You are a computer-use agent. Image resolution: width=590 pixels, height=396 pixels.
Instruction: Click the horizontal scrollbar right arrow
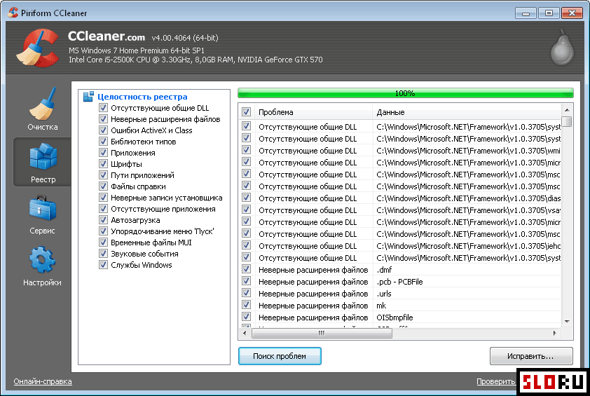(555, 333)
